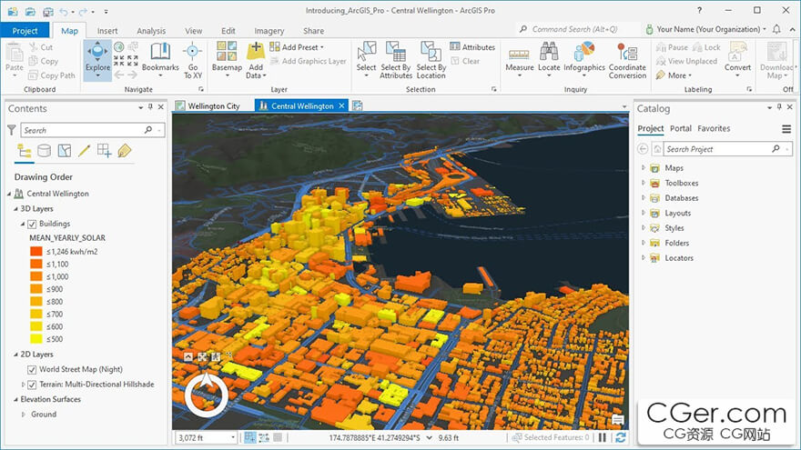
Task: Expand the Ground elevation surface
Action: click(23, 415)
